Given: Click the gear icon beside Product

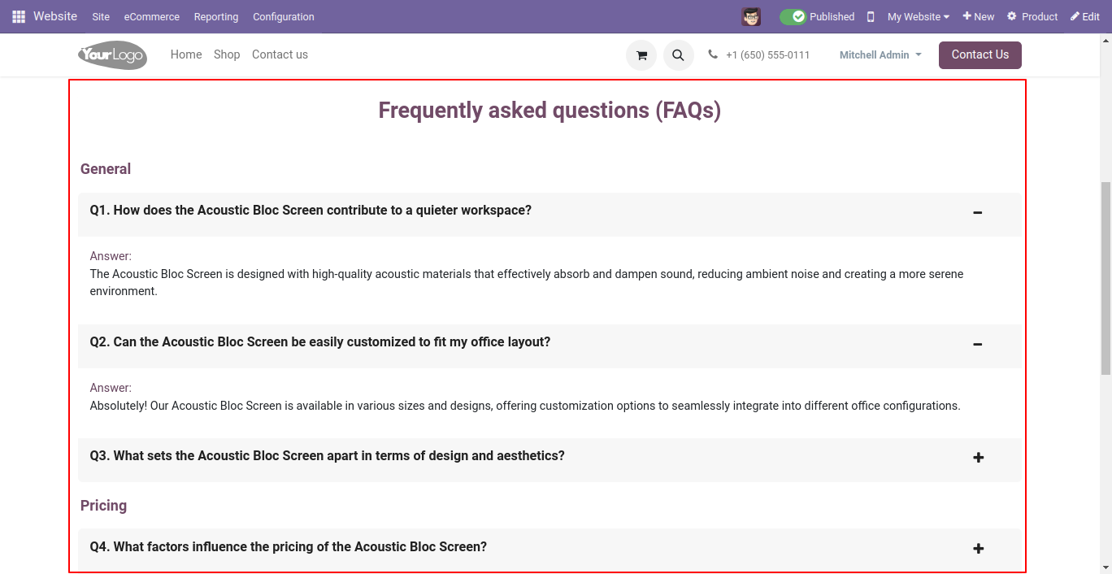Looking at the screenshot, I should [x=1012, y=16].
